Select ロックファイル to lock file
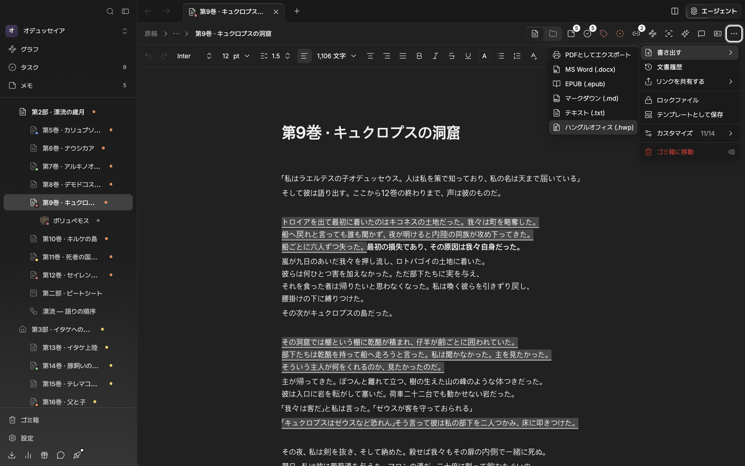745x466 pixels. click(690, 100)
